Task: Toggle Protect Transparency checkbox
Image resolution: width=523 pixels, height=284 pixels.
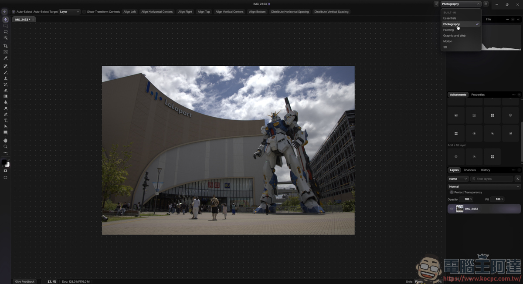Action: pyautogui.click(x=452, y=192)
